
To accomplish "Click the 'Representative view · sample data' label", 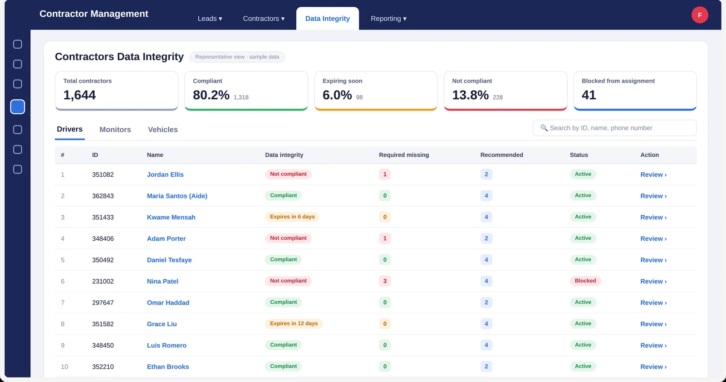I will coord(237,57).
